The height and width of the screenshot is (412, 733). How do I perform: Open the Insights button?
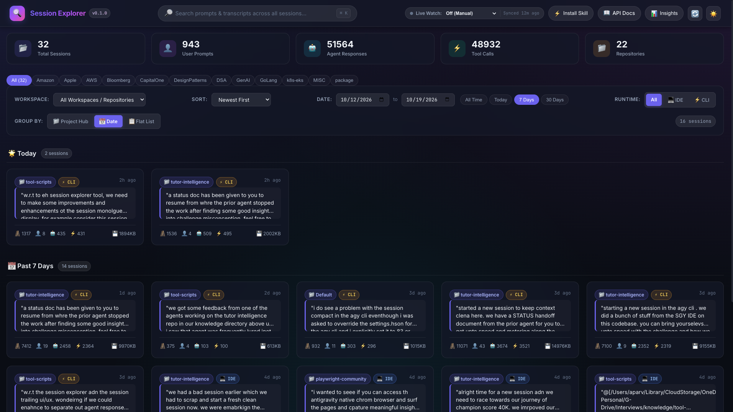point(664,13)
